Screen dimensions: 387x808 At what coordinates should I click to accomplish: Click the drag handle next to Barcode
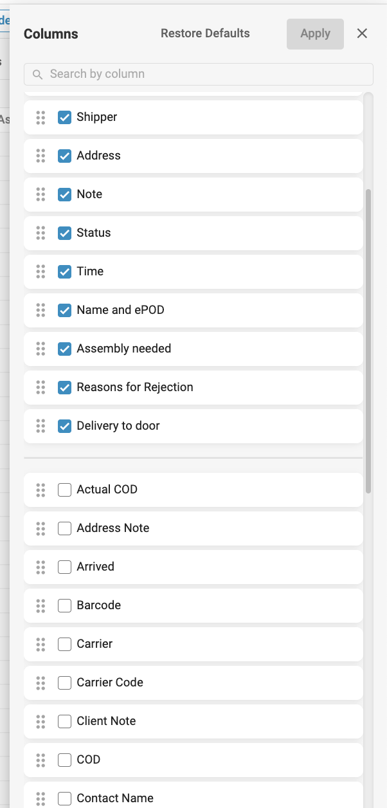40,605
